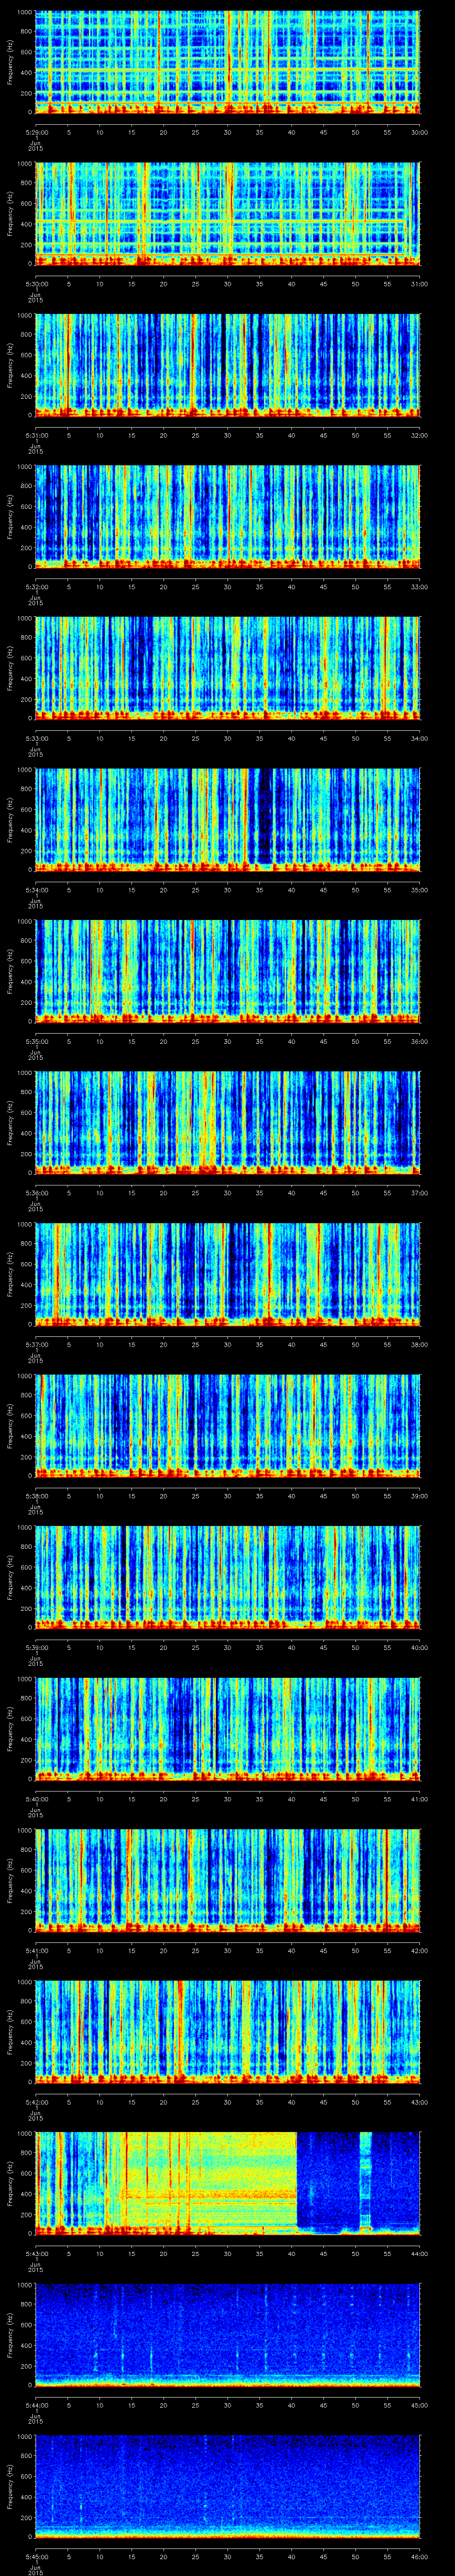This screenshot has height=2576, width=455.
Task: Click the 46:00 end time label
Action: [419, 2556]
